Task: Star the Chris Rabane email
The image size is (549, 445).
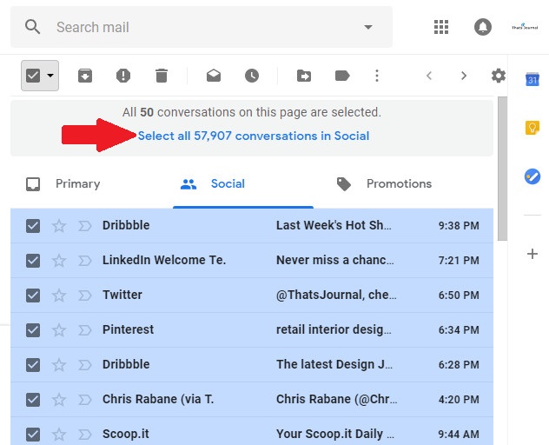Action: point(59,399)
